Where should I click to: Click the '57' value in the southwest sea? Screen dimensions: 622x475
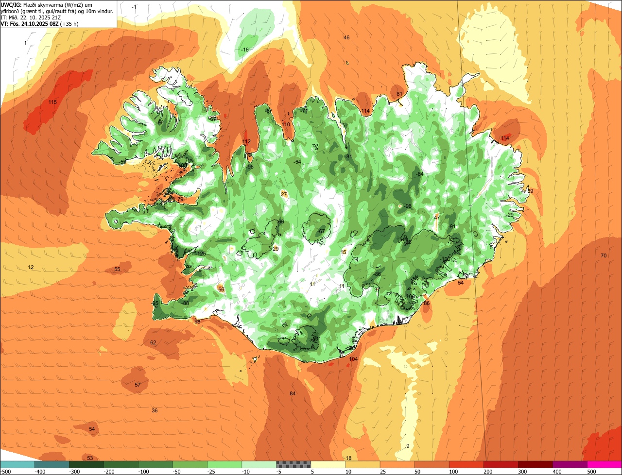tap(138, 385)
